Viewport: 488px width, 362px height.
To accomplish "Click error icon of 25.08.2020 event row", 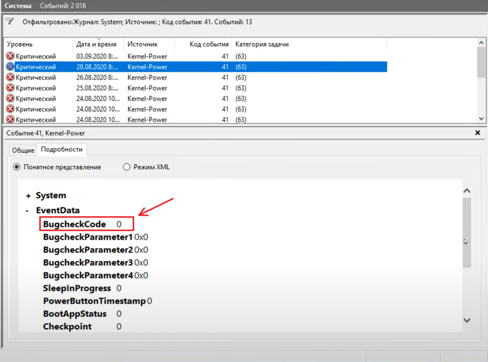I will click(10, 88).
